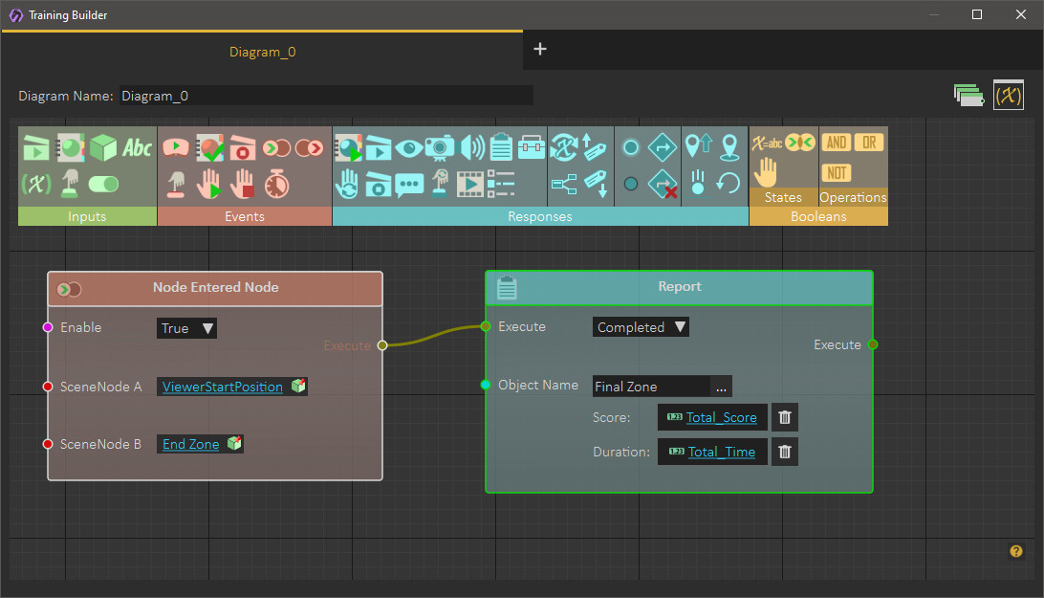This screenshot has height=598, width=1044.
Task: Click cube icon beside End Zone
Action: click(x=234, y=443)
